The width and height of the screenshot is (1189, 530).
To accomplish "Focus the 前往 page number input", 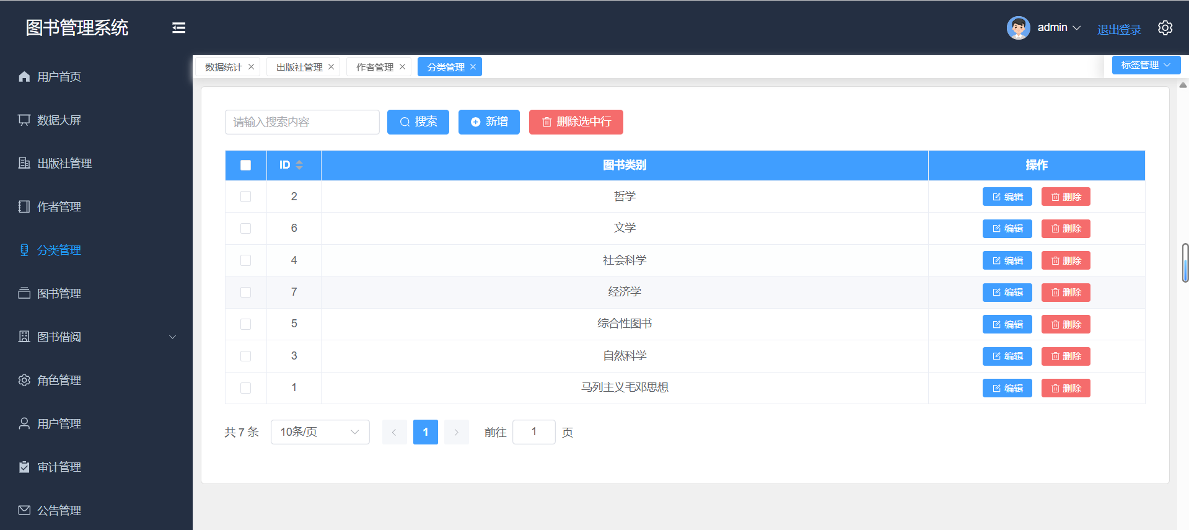I will 534,432.
